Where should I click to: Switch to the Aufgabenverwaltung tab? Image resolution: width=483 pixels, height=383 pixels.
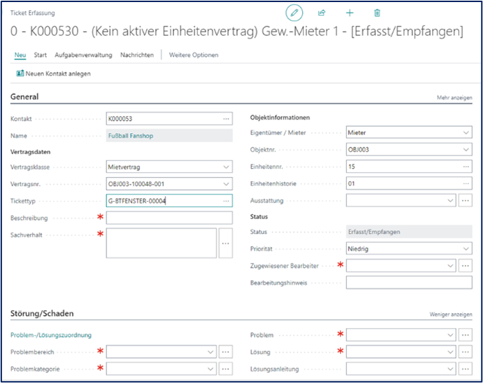[83, 55]
